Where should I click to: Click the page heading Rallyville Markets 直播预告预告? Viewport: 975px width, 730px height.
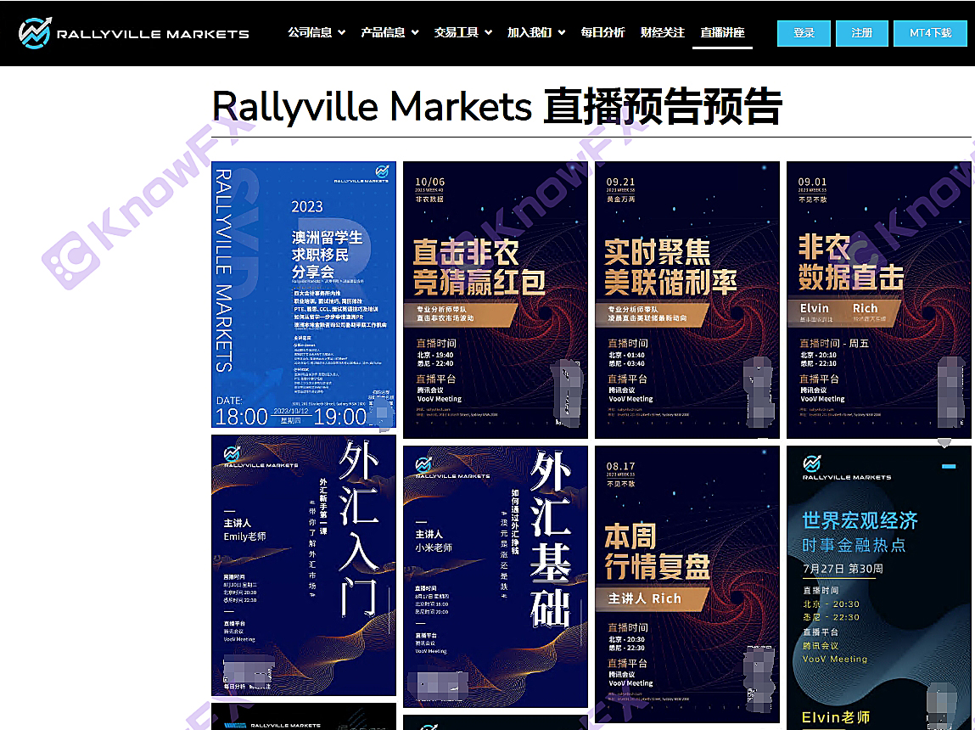(x=496, y=106)
